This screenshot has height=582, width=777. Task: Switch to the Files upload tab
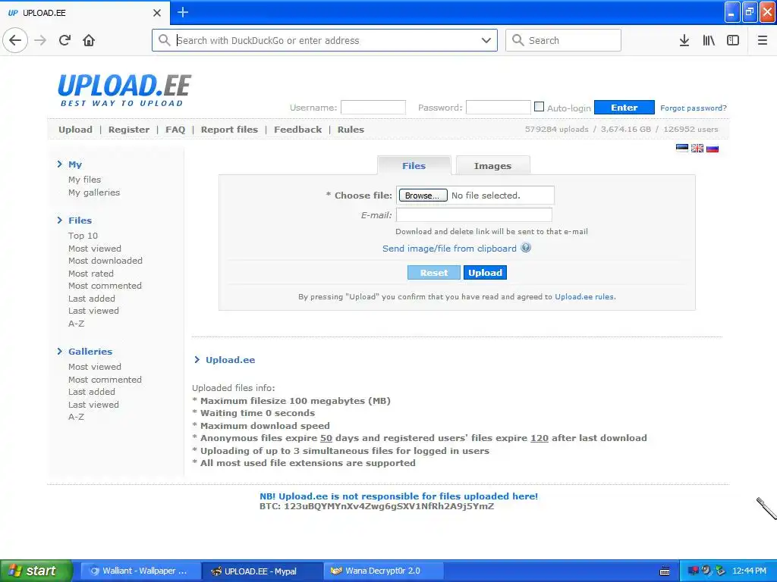414,166
